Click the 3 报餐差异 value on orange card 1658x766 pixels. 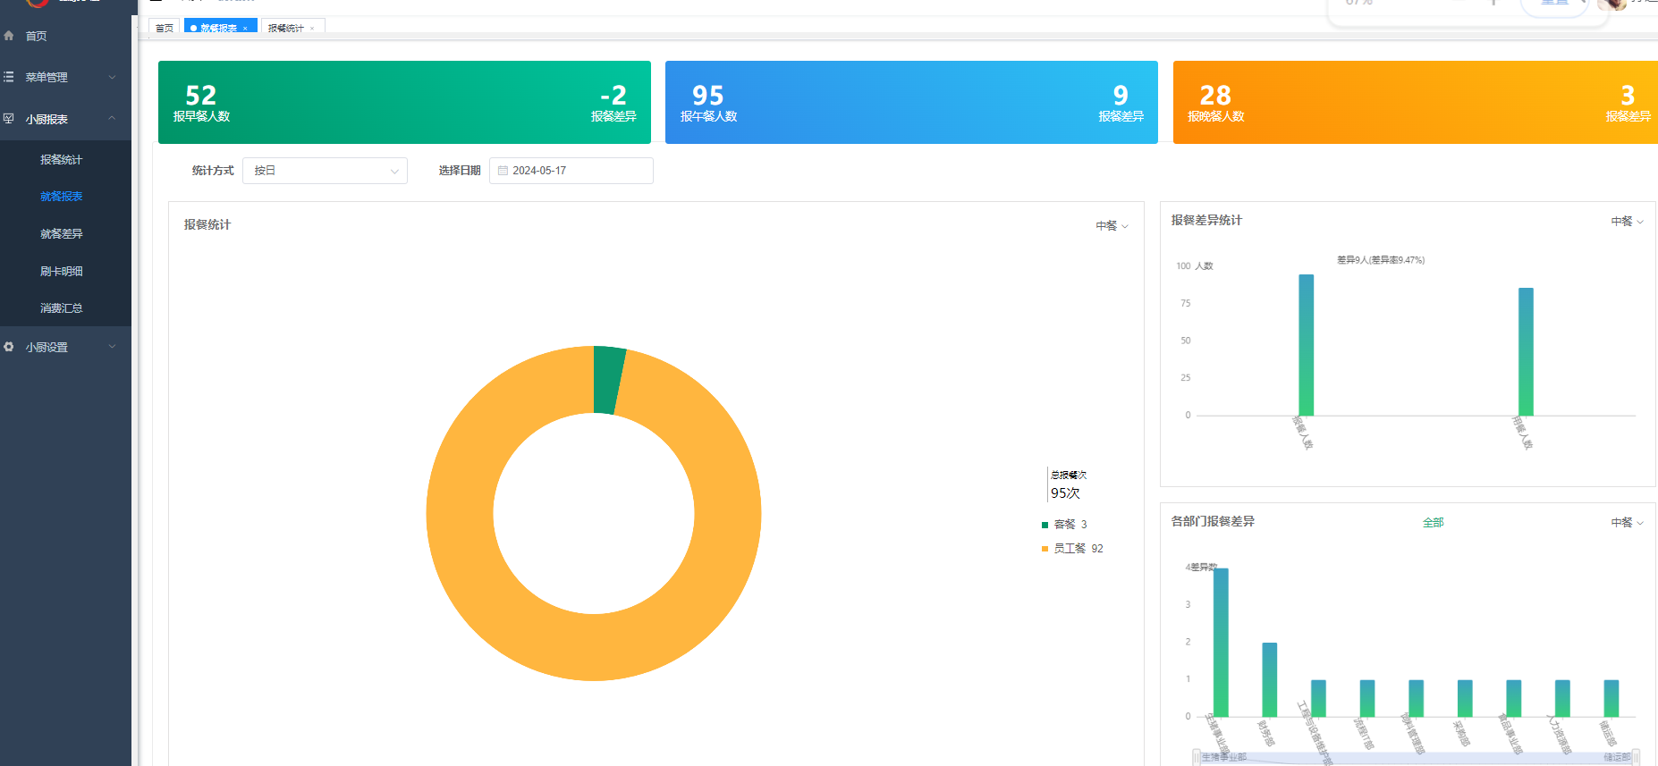(x=1628, y=104)
